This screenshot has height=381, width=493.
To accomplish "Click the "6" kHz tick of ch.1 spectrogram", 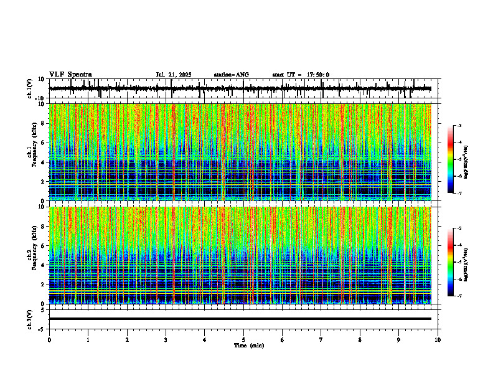I will point(43,143).
